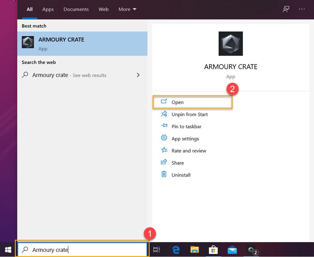This screenshot has height=257, width=314.
Task: Open Microsoft Edge from taskbar
Action: point(175,249)
